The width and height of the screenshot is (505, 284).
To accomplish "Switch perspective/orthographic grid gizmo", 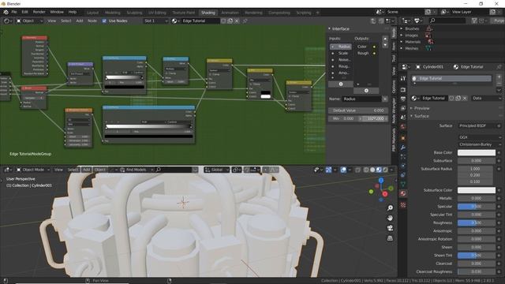I will (390, 238).
